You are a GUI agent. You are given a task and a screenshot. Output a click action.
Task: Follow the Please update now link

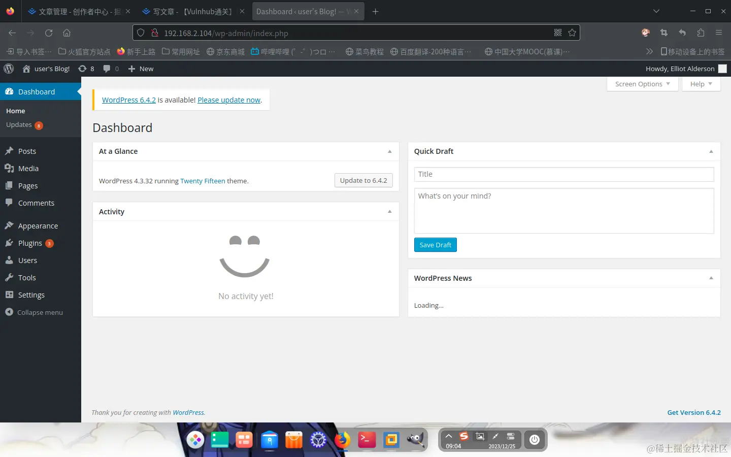pyautogui.click(x=229, y=100)
